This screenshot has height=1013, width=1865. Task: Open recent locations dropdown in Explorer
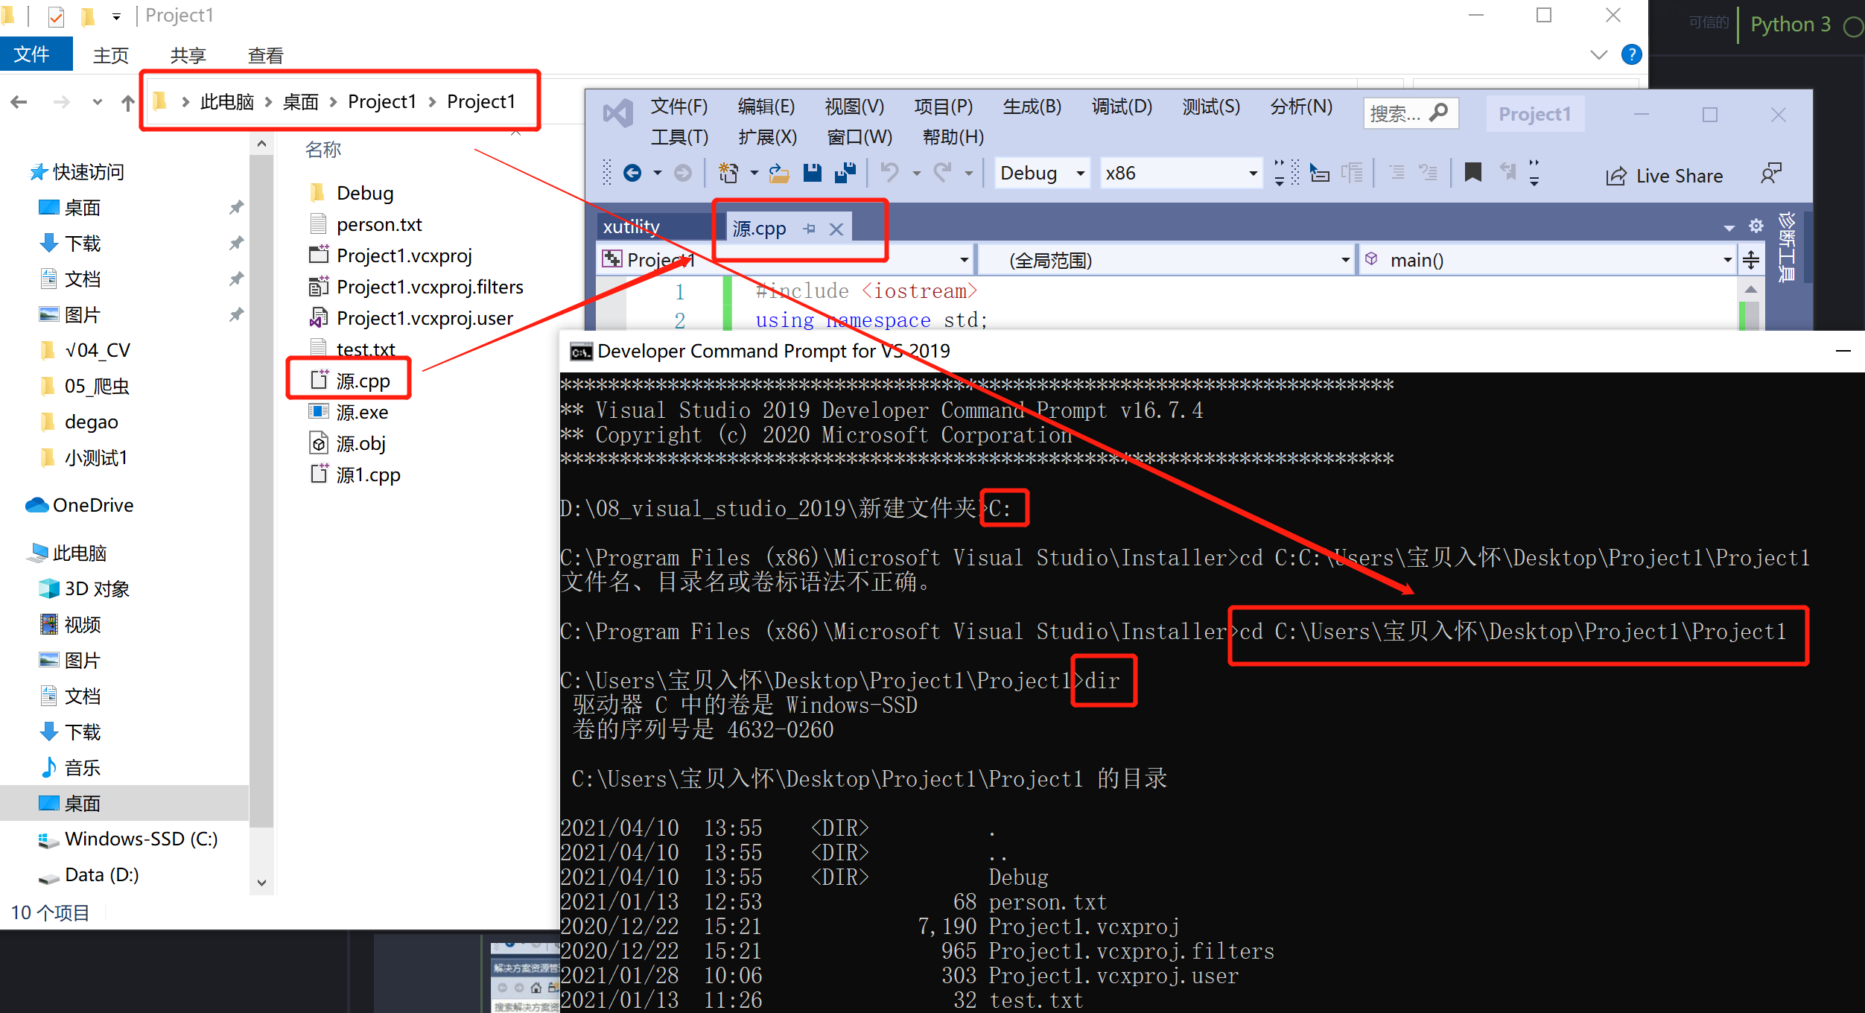[97, 102]
